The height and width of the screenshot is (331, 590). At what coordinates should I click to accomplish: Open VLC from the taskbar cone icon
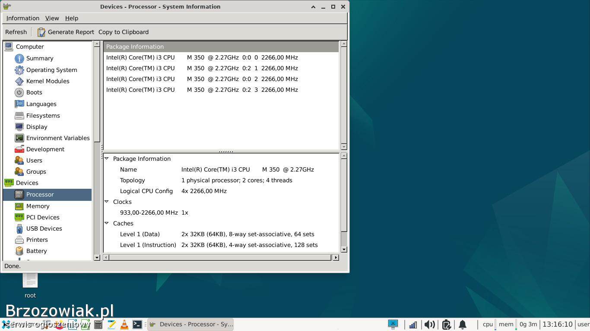point(124,325)
